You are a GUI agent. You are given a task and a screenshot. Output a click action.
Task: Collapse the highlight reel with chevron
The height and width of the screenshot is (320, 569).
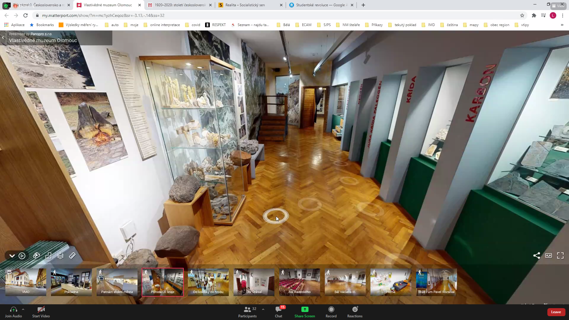tap(12, 256)
